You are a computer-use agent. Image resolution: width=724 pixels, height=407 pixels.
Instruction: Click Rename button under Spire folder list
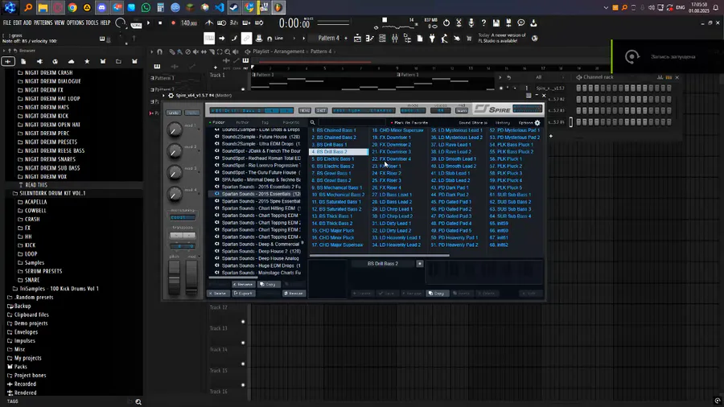coord(243,284)
